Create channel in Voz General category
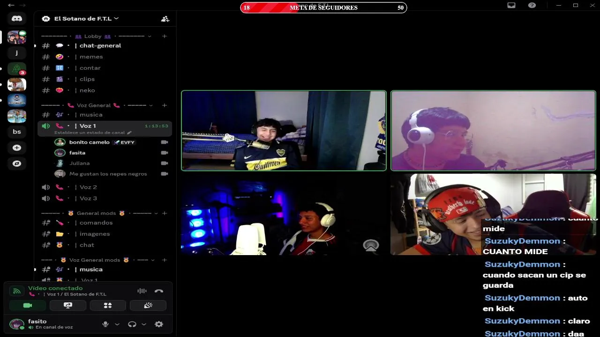 pos(164,105)
